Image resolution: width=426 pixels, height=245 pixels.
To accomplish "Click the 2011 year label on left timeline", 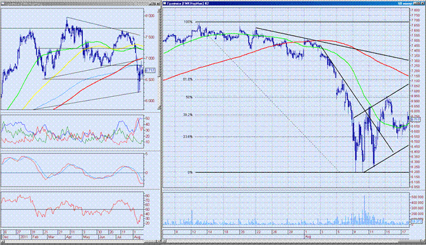I will [24, 237].
